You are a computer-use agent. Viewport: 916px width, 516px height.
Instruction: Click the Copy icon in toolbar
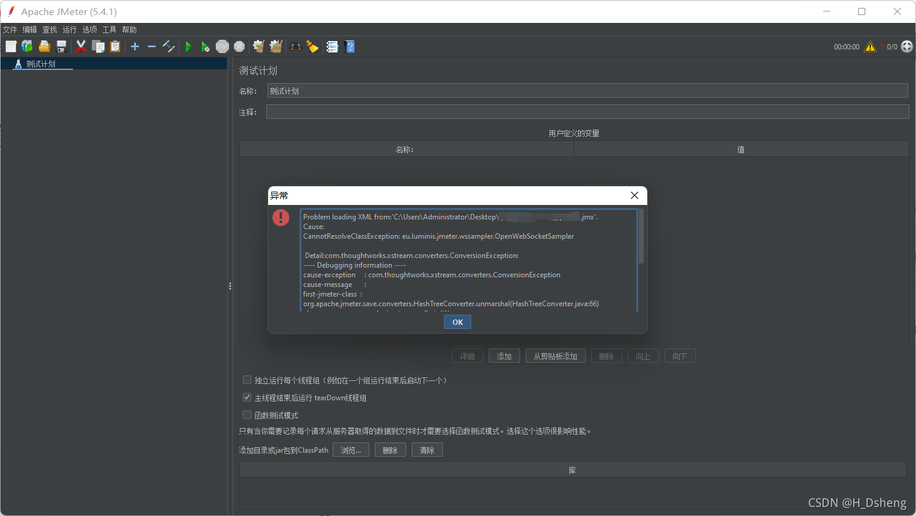[98, 46]
